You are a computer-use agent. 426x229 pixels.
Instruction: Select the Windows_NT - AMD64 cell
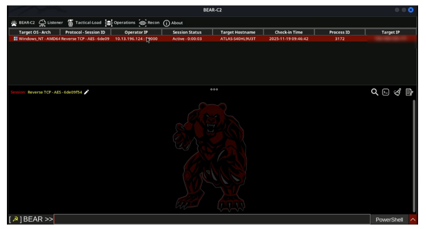pyautogui.click(x=35, y=39)
